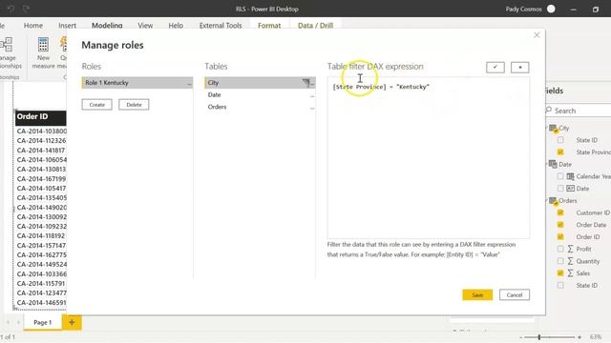The image size is (611, 343).
Task: Click the Date table icon in Fields
Action: tap(553, 164)
